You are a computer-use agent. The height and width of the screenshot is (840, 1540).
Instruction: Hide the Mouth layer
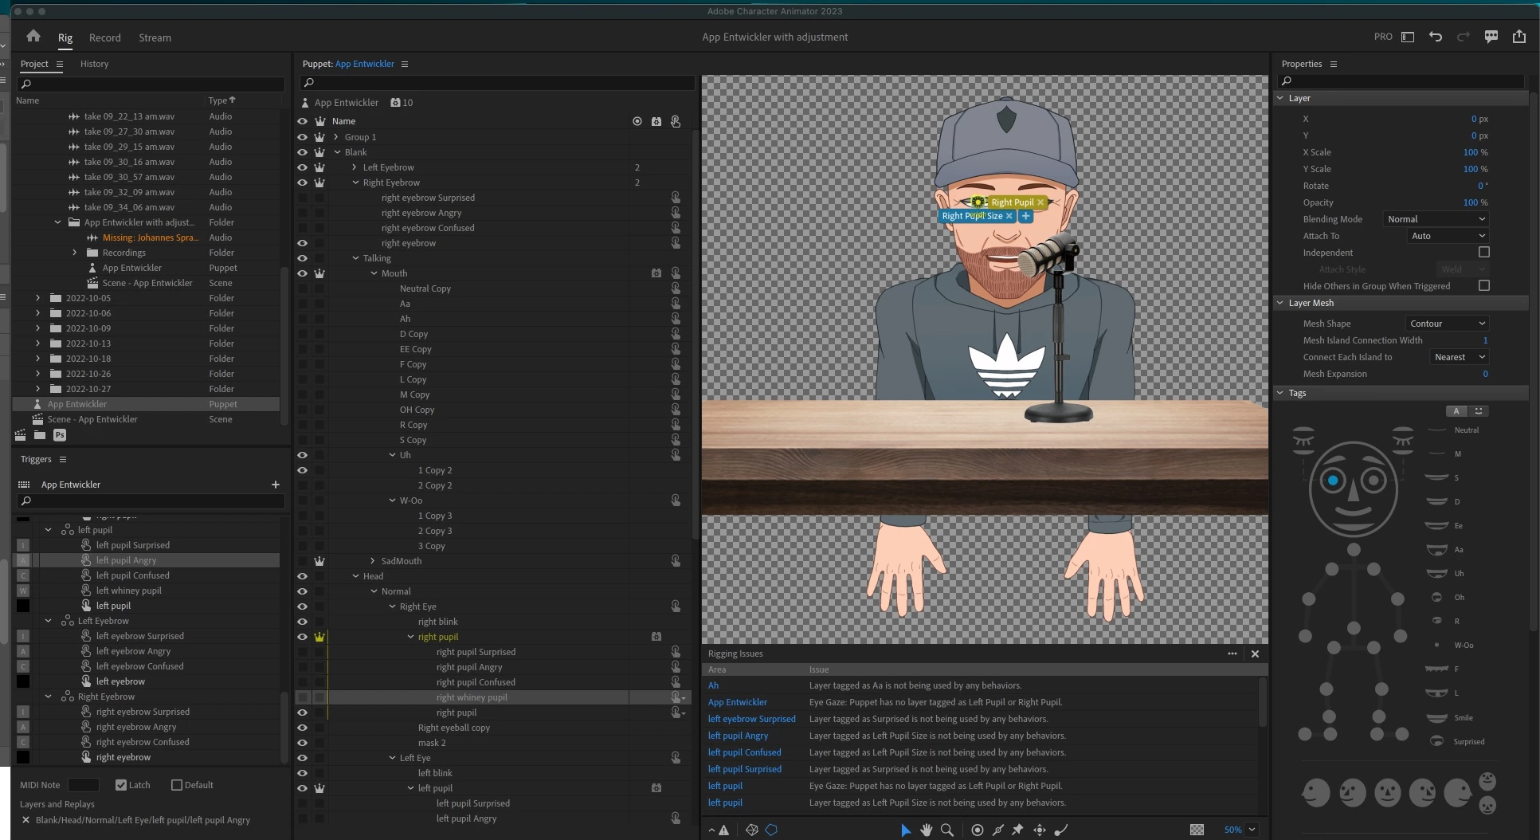[x=303, y=273]
